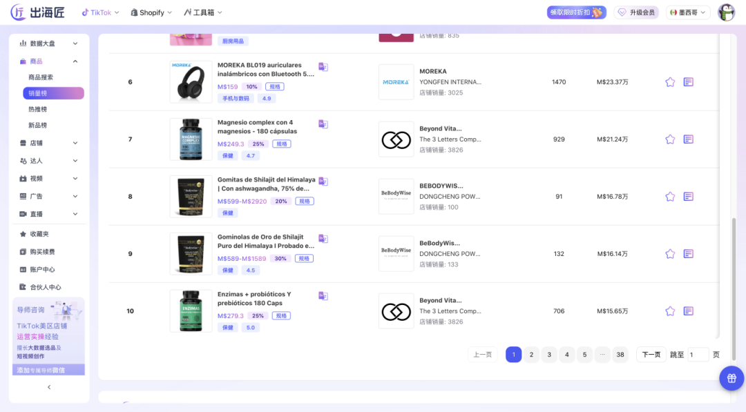Open the user avatar profile
This screenshot has width=746, height=412.
[726, 12]
